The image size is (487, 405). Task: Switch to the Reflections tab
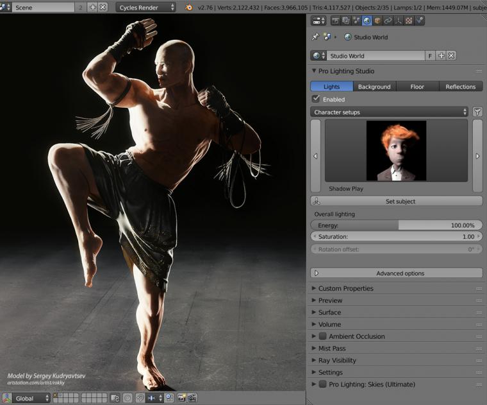461,87
